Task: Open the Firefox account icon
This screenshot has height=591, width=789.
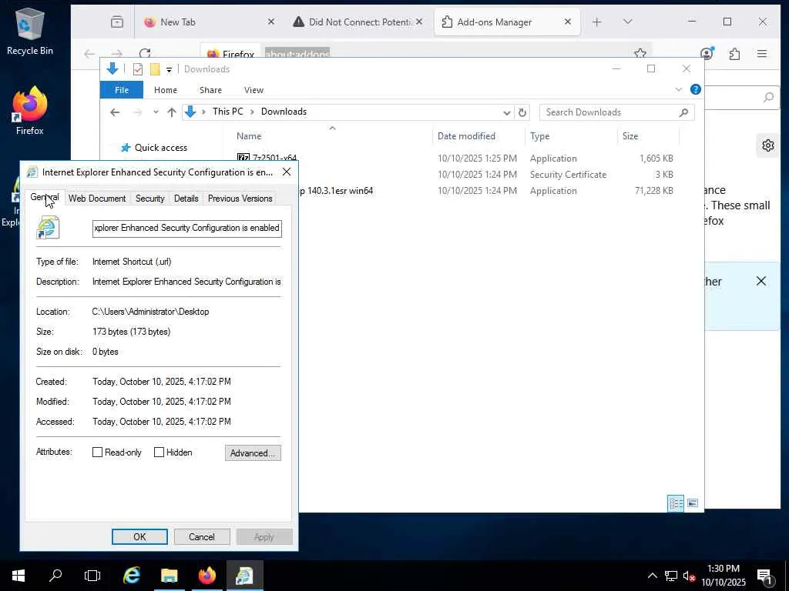Action: coord(707,53)
